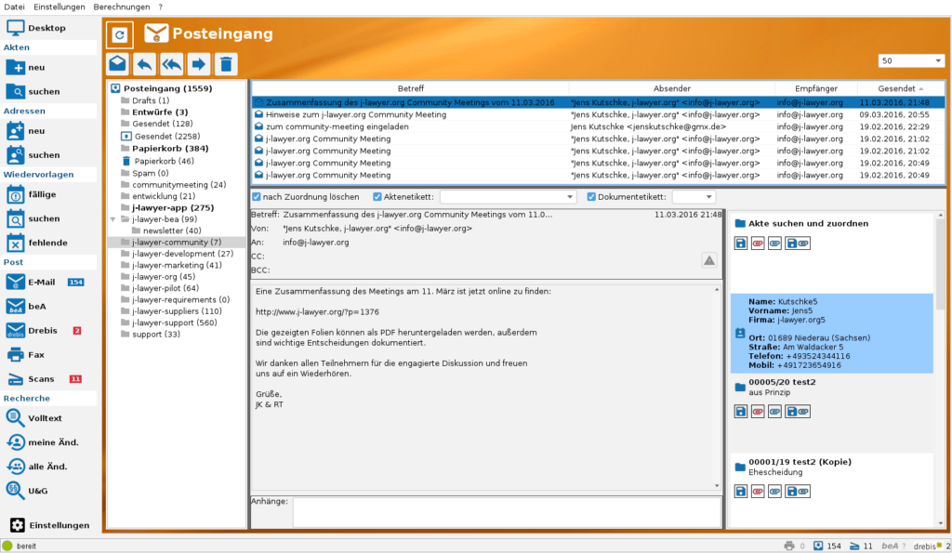
Task: Click the Anhänge attachments field
Action: tap(508, 513)
